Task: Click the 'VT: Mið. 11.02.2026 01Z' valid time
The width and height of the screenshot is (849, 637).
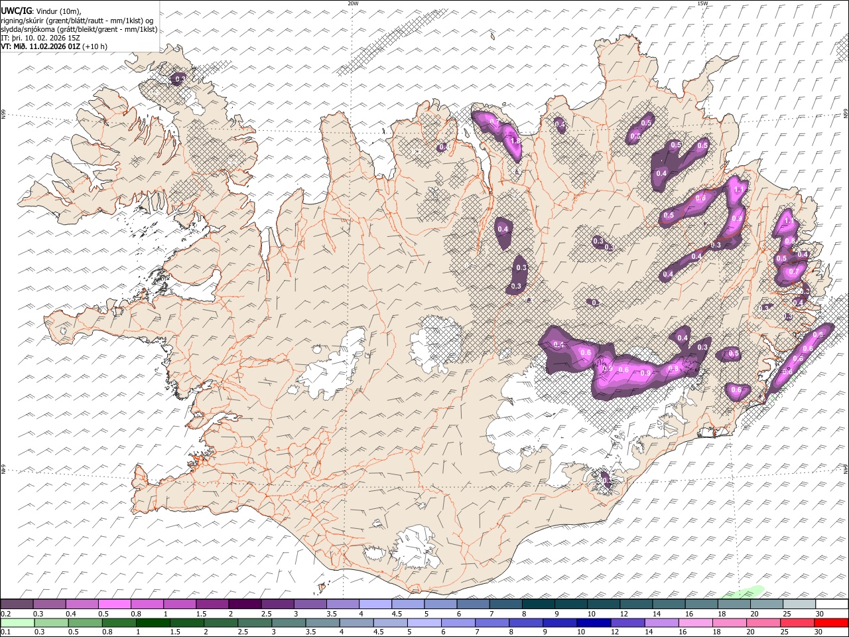Action: pos(40,46)
